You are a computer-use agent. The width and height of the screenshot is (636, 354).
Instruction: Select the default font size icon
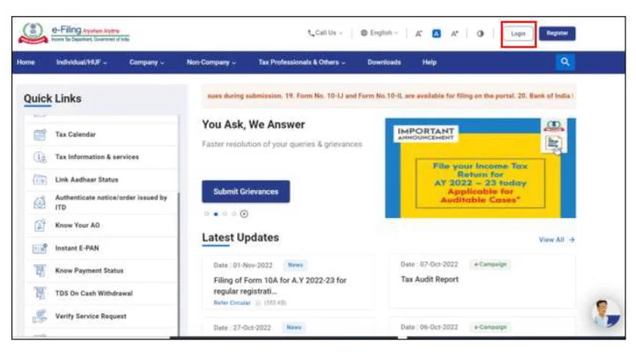coord(436,33)
